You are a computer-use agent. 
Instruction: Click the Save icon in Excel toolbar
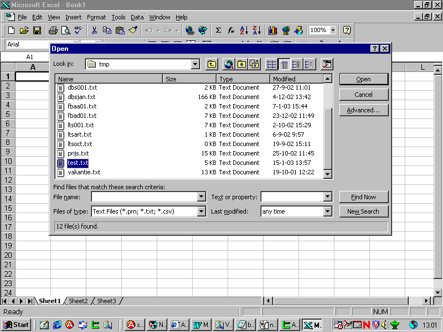pyautogui.click(x=37, y=30)
